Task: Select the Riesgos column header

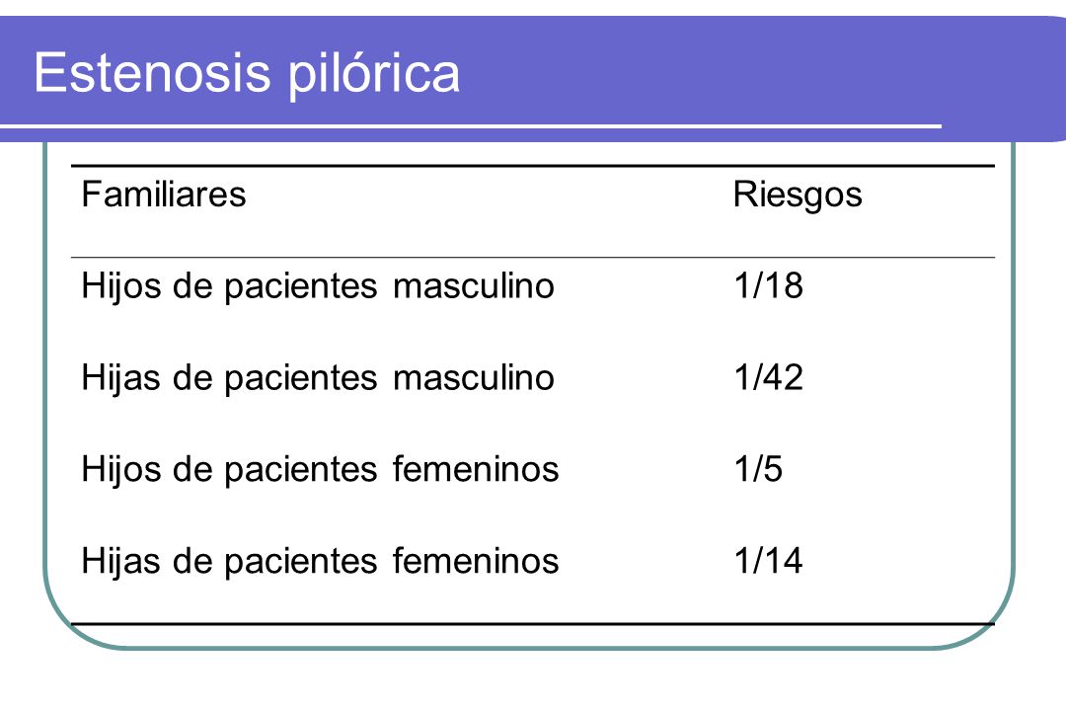Action: (798, 196)
